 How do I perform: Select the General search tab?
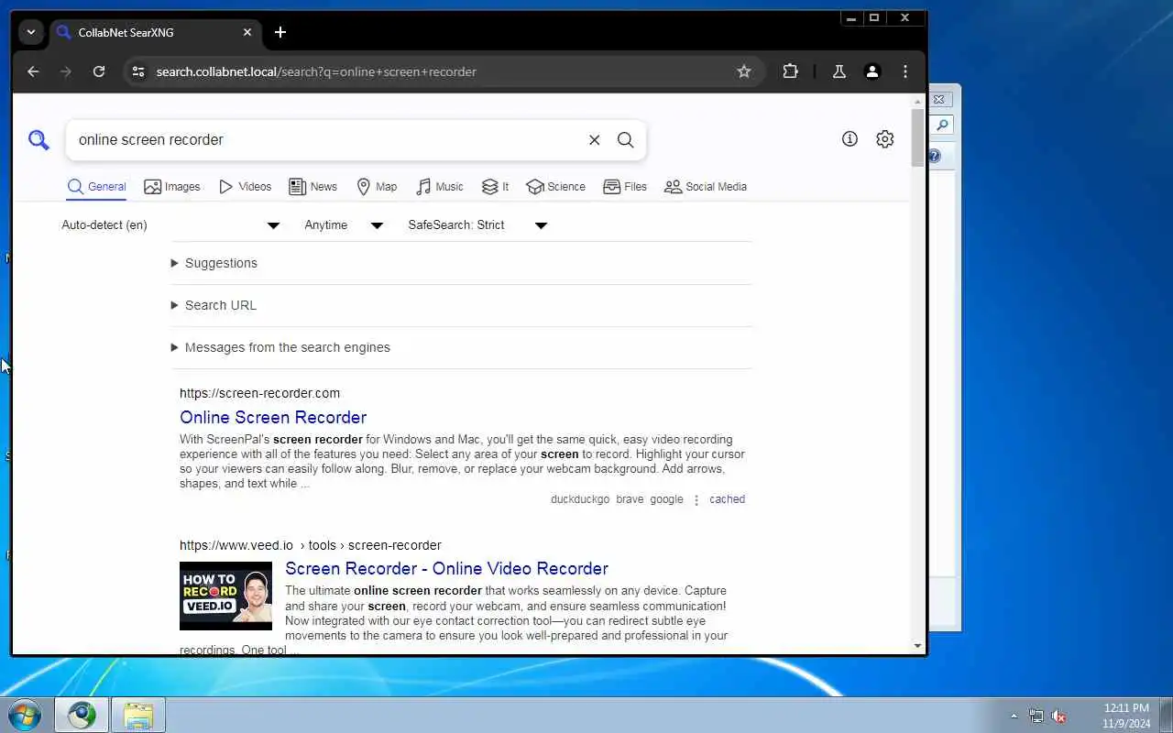[96, 186]
